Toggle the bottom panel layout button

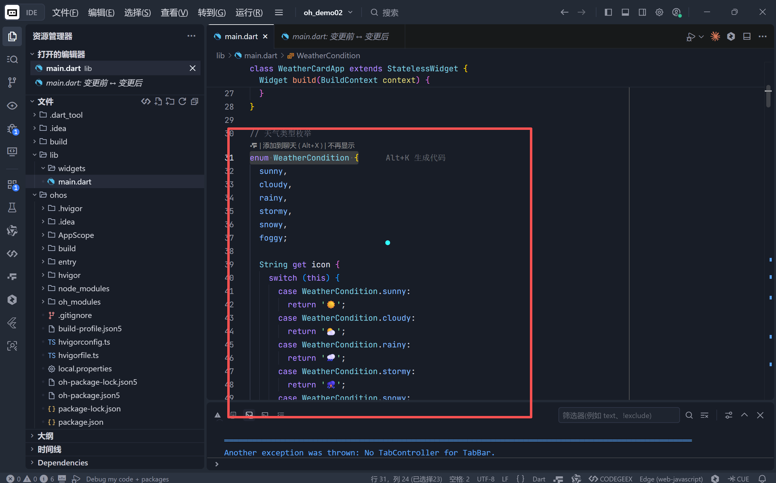tap(625, 12)
